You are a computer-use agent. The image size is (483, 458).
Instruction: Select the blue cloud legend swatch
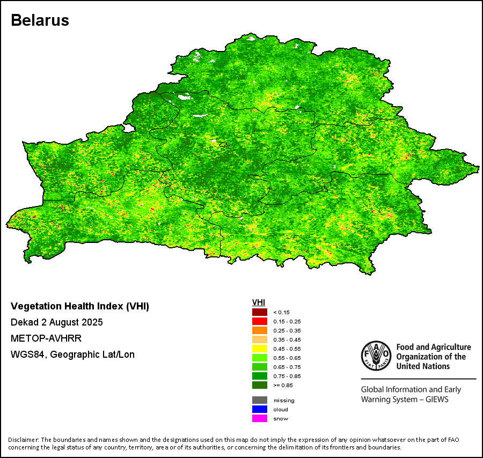(x=259, y=409)
